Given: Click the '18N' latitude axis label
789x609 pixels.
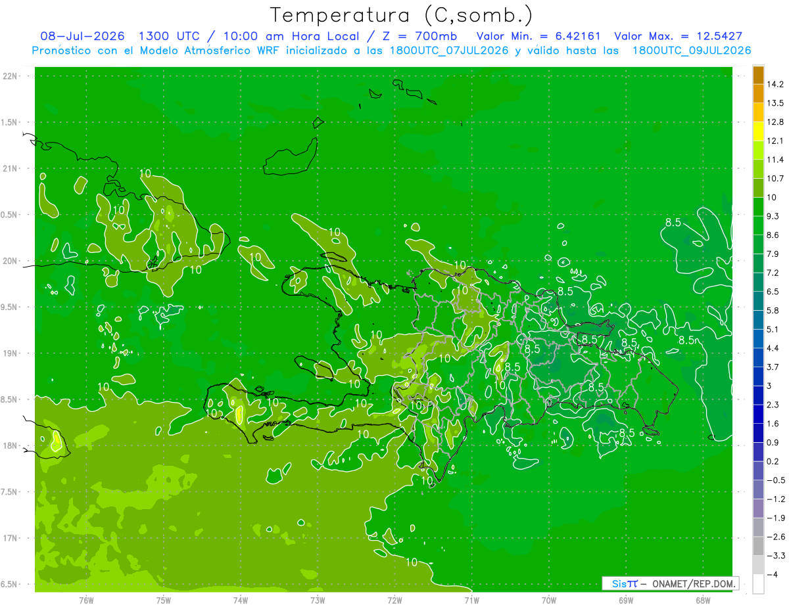Looking at the screenshot, I should tap(10, 445).
